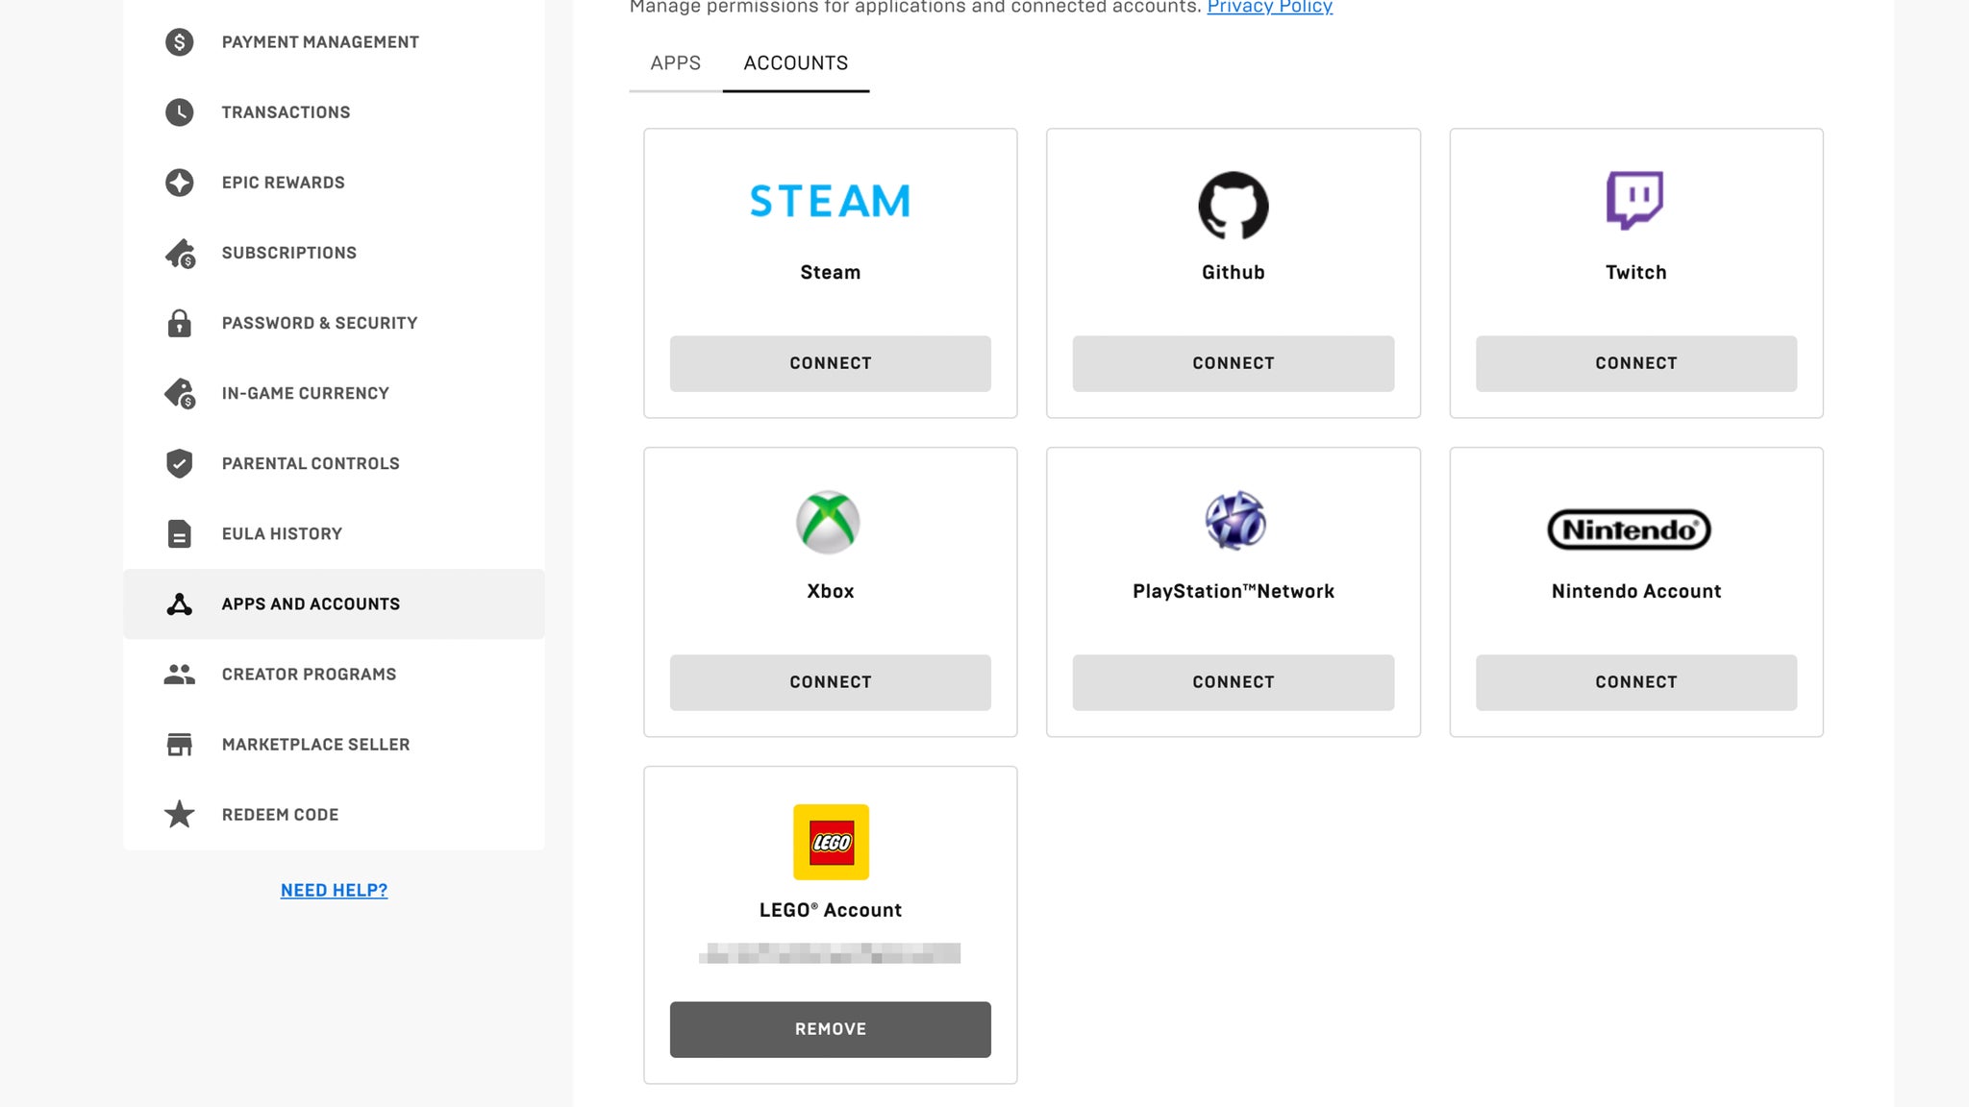Click the Marketplace Seller storefront icon
This screenshot has height=1107, width=1969.
179,744
